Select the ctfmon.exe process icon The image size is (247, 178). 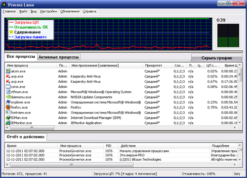8,92
